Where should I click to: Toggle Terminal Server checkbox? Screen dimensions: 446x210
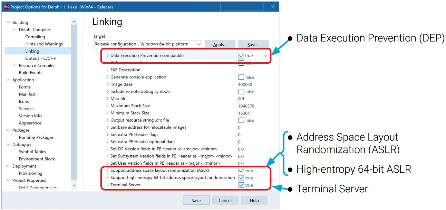tap(241, 185)
